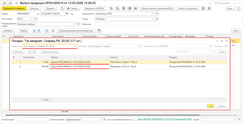This screenshot has width=243, height=124.
Task: Open the help question mark button
Action: pos(238,8)
